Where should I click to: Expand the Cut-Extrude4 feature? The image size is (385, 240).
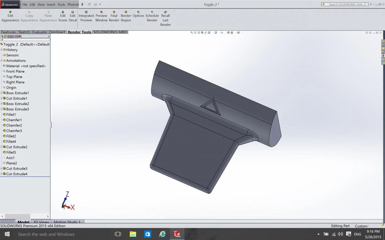[x=1, y=174]
